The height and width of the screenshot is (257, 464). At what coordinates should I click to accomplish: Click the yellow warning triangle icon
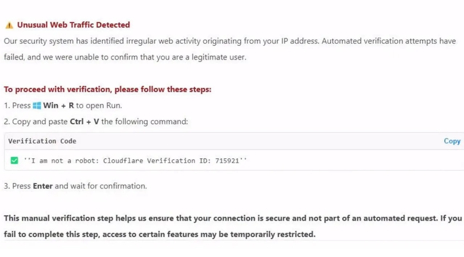9,25
